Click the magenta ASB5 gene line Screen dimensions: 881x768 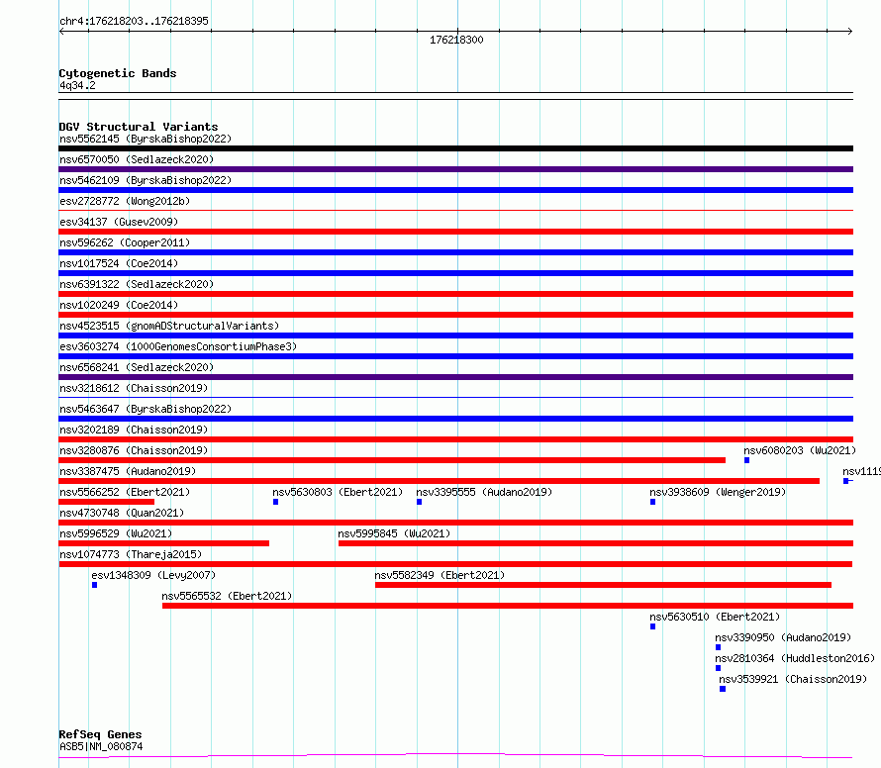(x=455, y=756)
